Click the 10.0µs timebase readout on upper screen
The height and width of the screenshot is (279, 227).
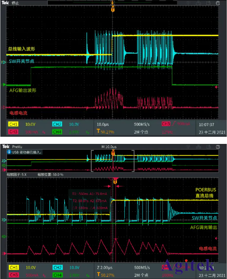click(x=104, y=125)
